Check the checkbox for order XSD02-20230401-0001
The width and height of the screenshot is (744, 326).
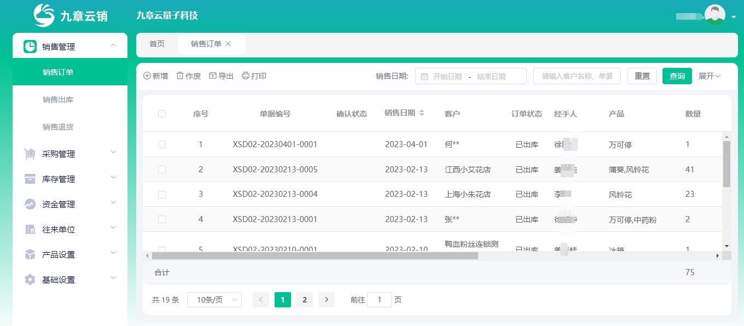(x=162, y=144)
